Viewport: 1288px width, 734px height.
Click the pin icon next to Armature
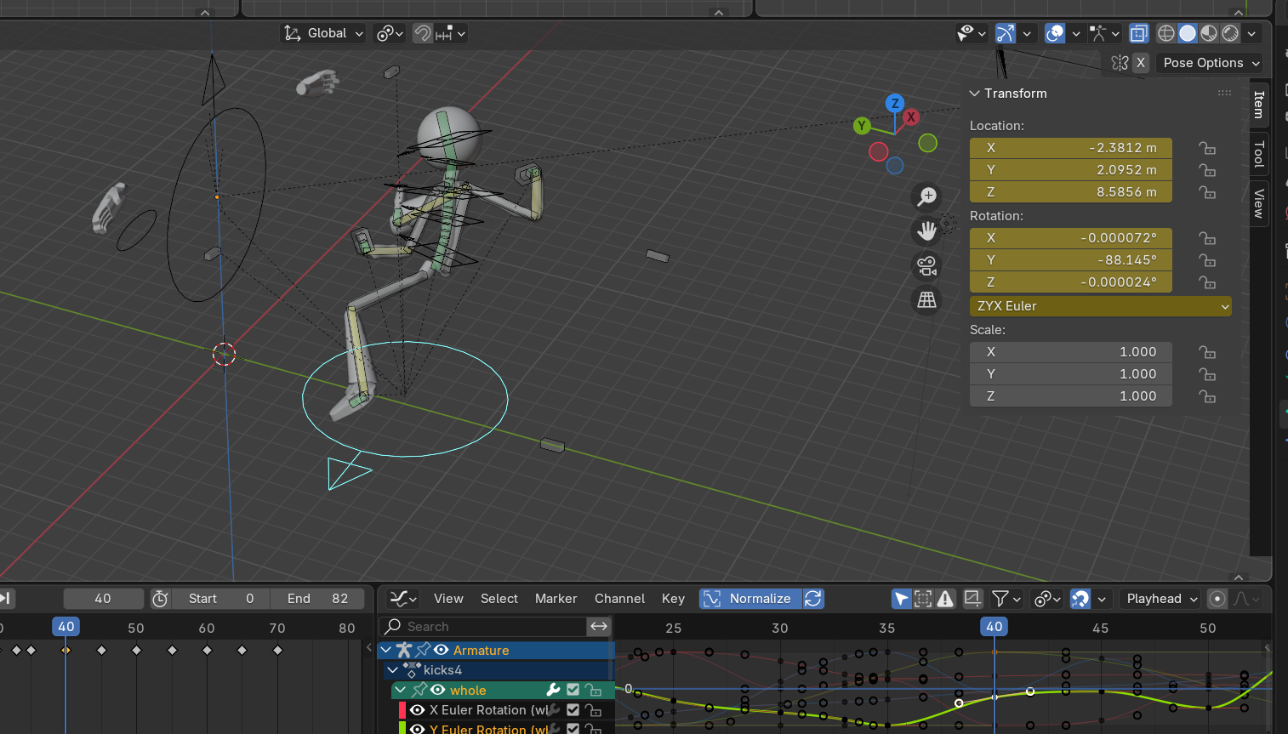pyautogui.click(x=423, y=650)
